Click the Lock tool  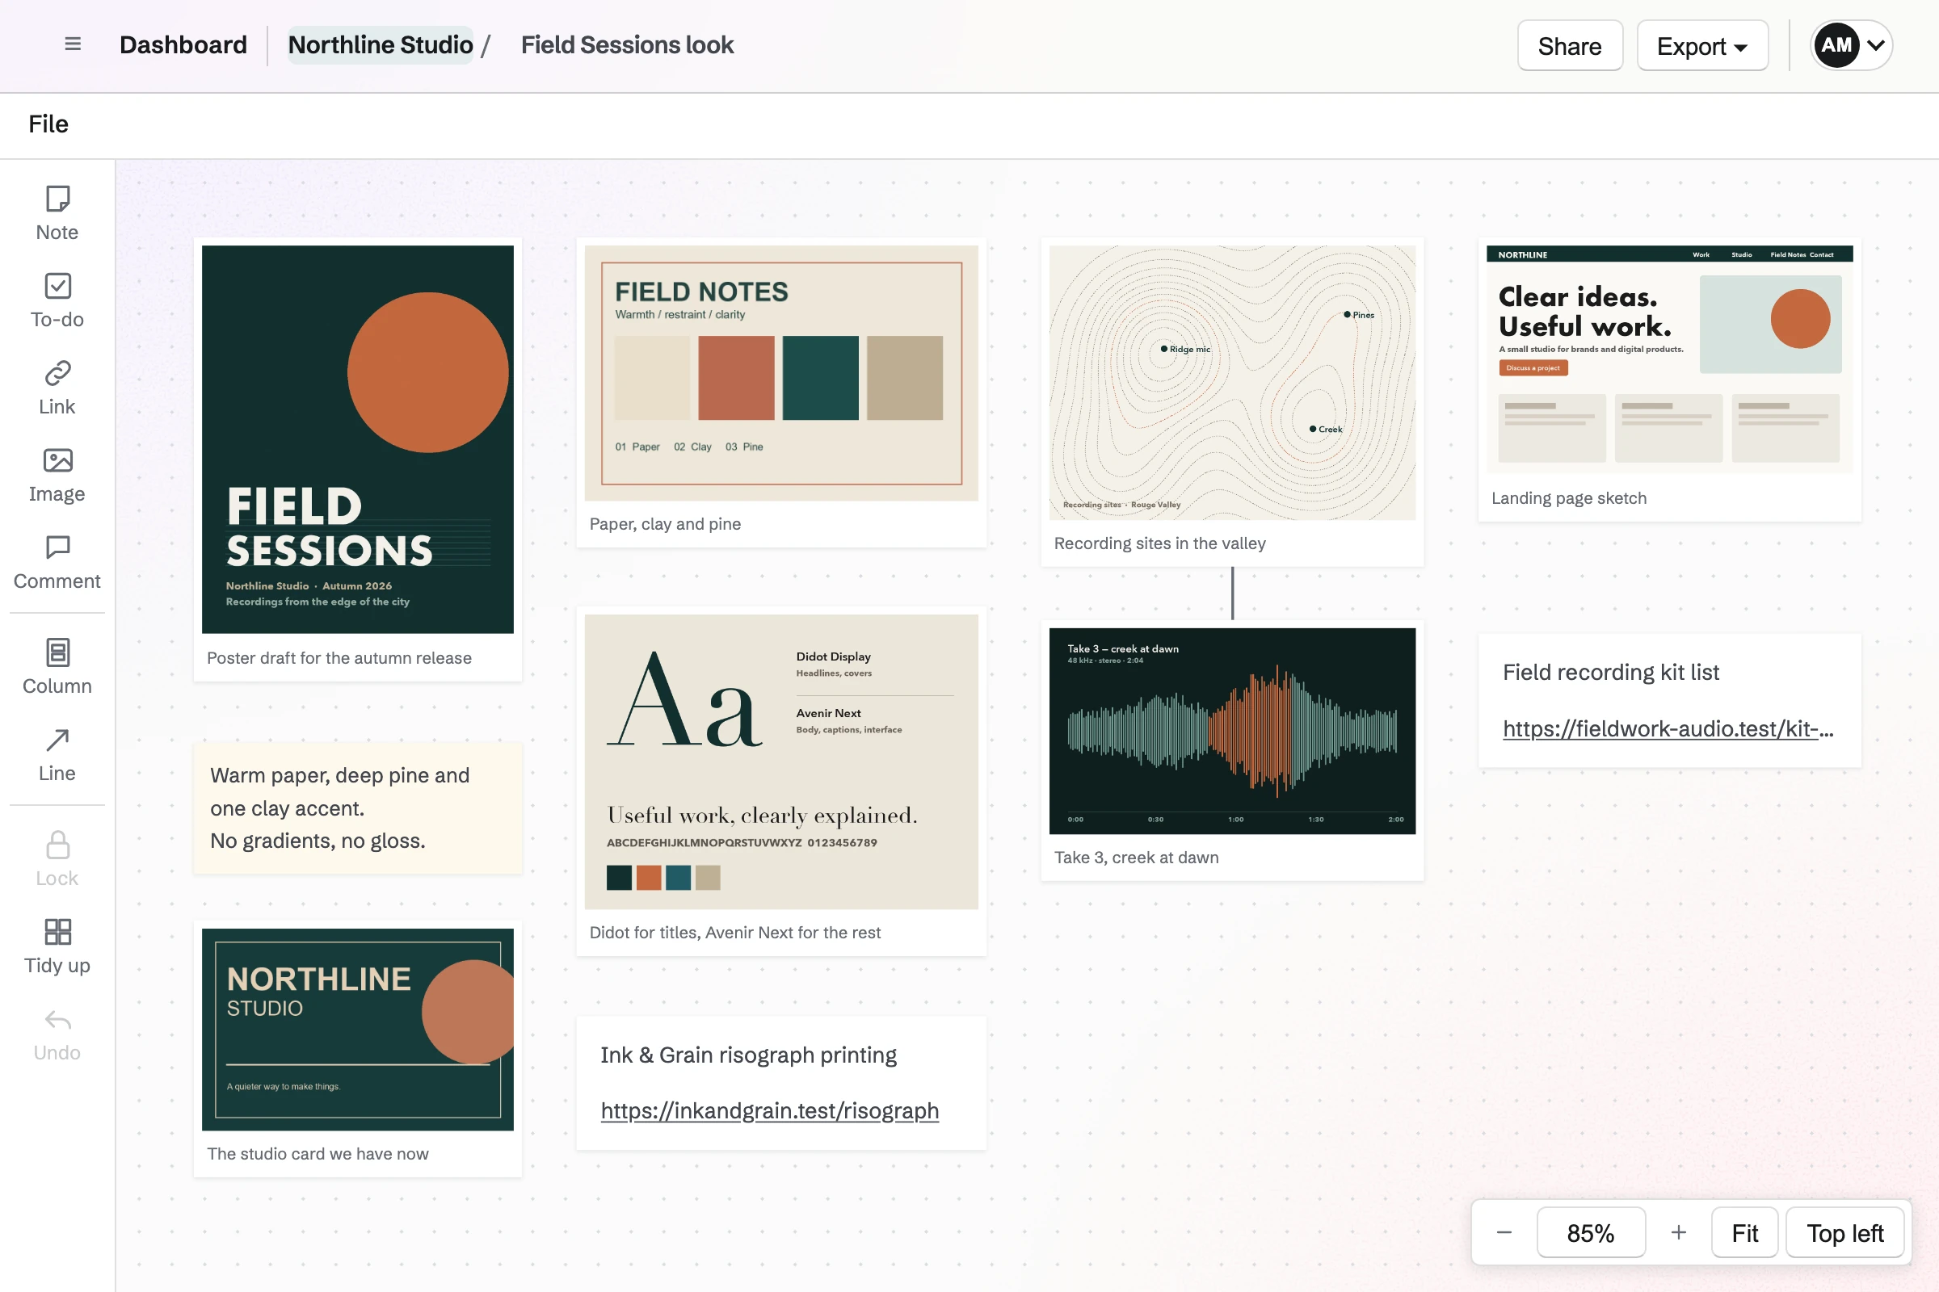pos(57,859)
